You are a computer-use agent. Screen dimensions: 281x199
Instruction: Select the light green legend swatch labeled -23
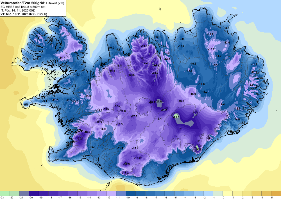(x=5, y=193)
